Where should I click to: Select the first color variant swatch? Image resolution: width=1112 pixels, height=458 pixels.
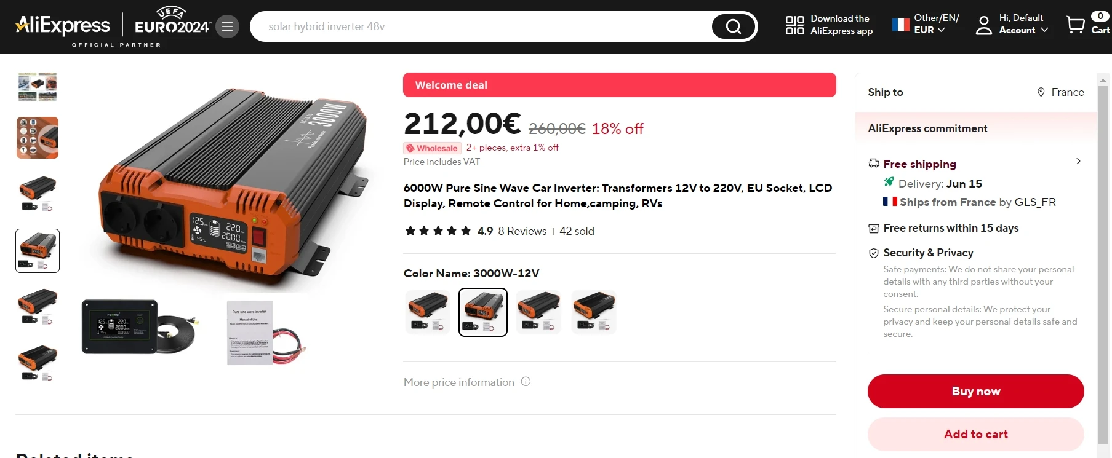[x=428, y=312]
